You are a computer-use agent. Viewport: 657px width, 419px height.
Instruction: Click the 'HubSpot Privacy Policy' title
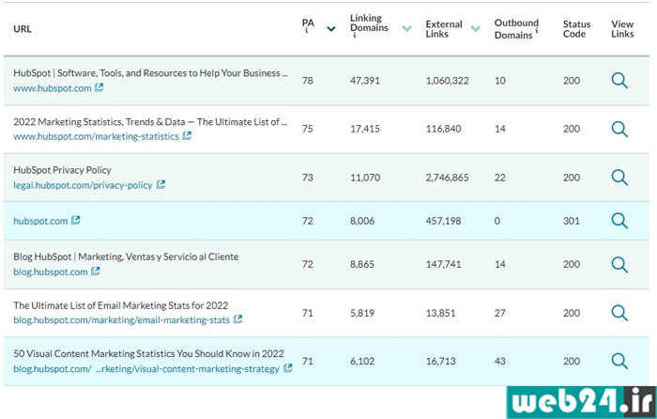tap(63, 170)
